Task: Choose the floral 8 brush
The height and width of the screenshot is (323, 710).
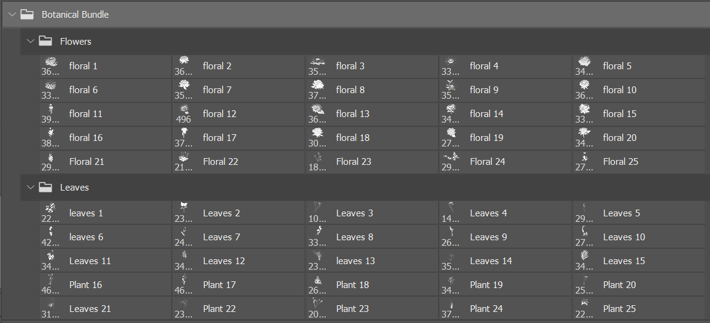Action: (350, 90)
